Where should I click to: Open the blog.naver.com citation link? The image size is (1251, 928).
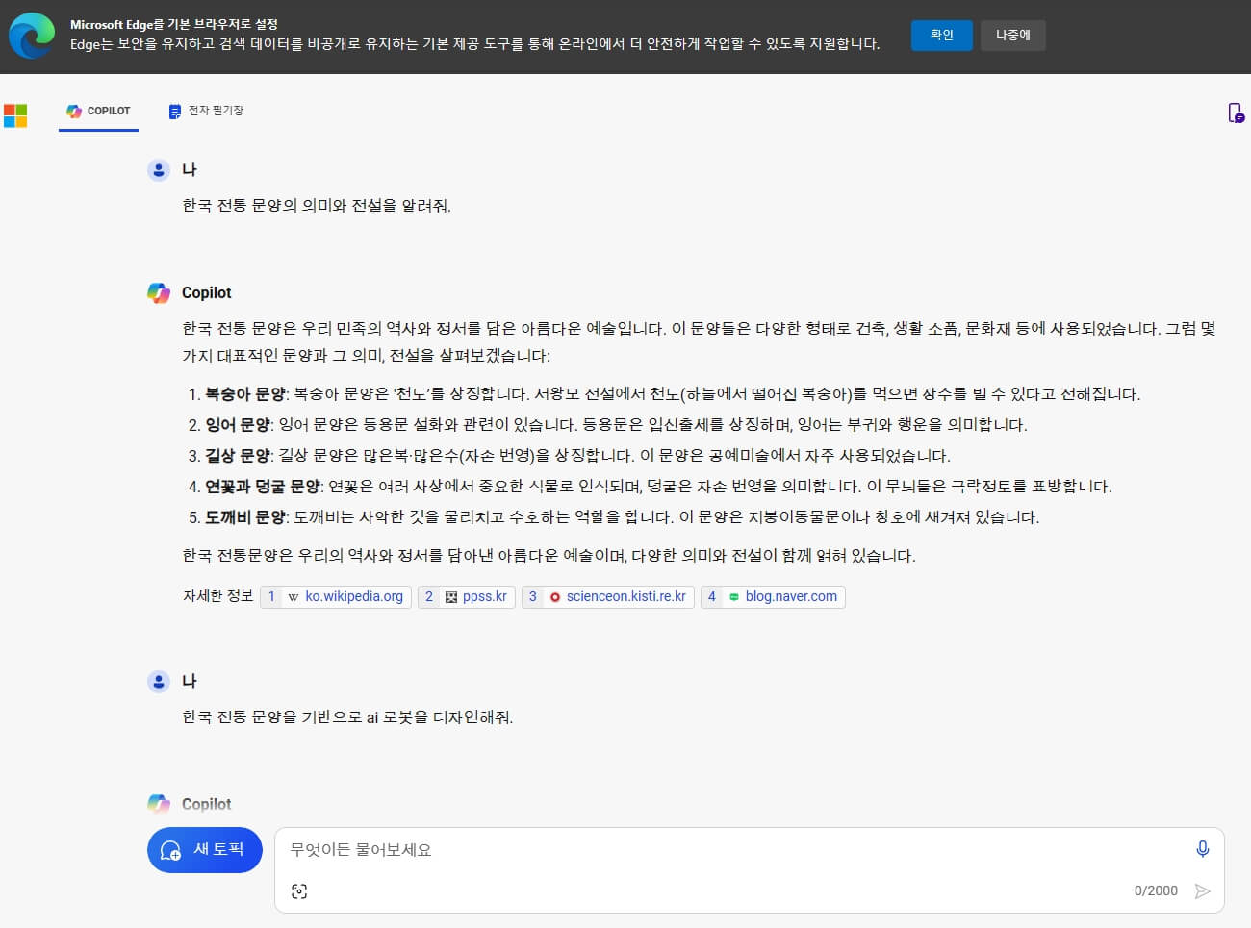[x=793, y=596]
